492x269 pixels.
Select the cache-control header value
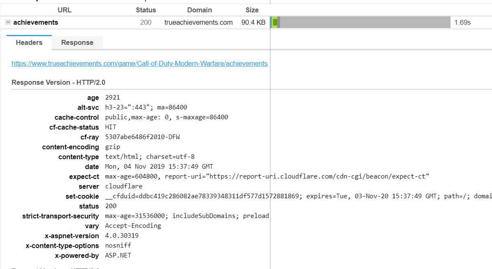pos(167,117)
